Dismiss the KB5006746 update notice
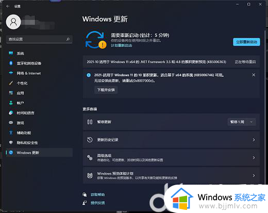 (x=254, y=75)
